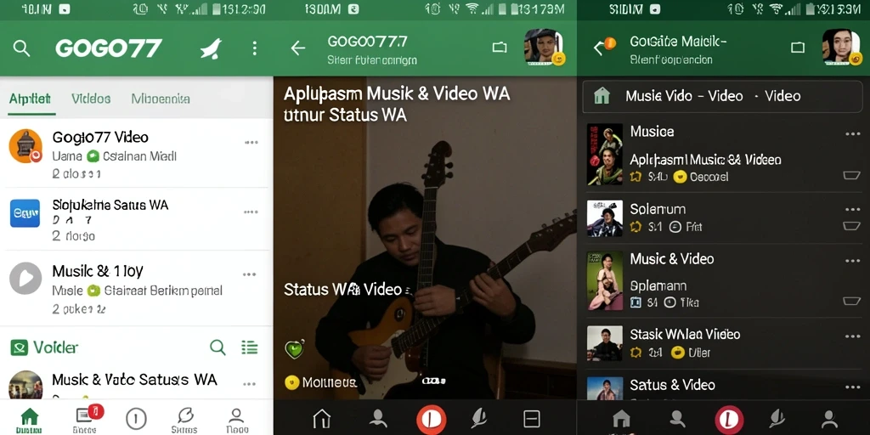Open the third tab Miboennita
Screen dimensions: 870x435
[x=161, y=99]
